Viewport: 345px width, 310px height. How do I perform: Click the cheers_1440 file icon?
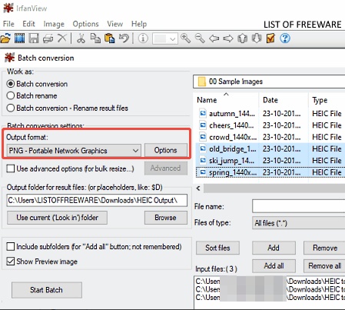203,125
